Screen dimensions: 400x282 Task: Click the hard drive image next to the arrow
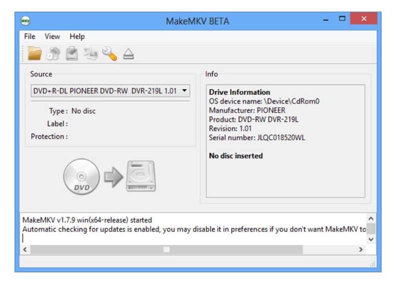click(141, 176)
